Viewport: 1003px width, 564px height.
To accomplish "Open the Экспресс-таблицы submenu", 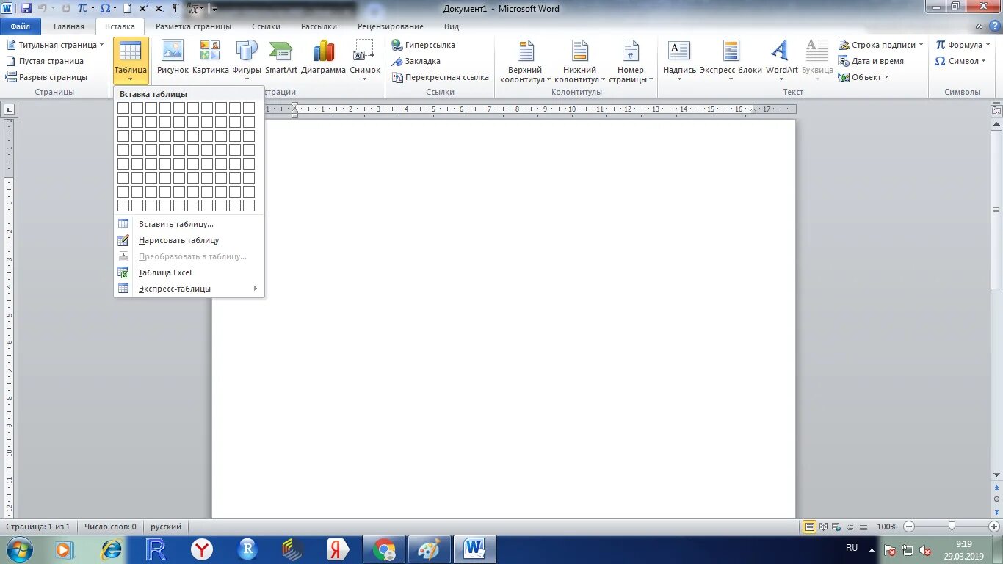I will (189, 289).
